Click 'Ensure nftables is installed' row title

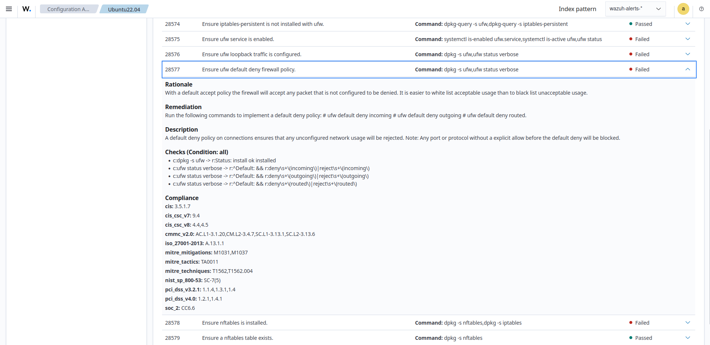235,323
